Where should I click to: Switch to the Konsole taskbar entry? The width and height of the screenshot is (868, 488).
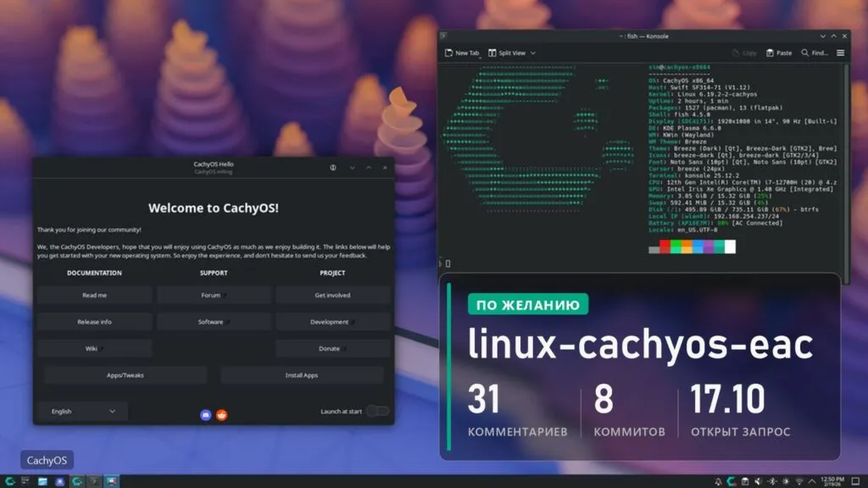pos(94,481)
